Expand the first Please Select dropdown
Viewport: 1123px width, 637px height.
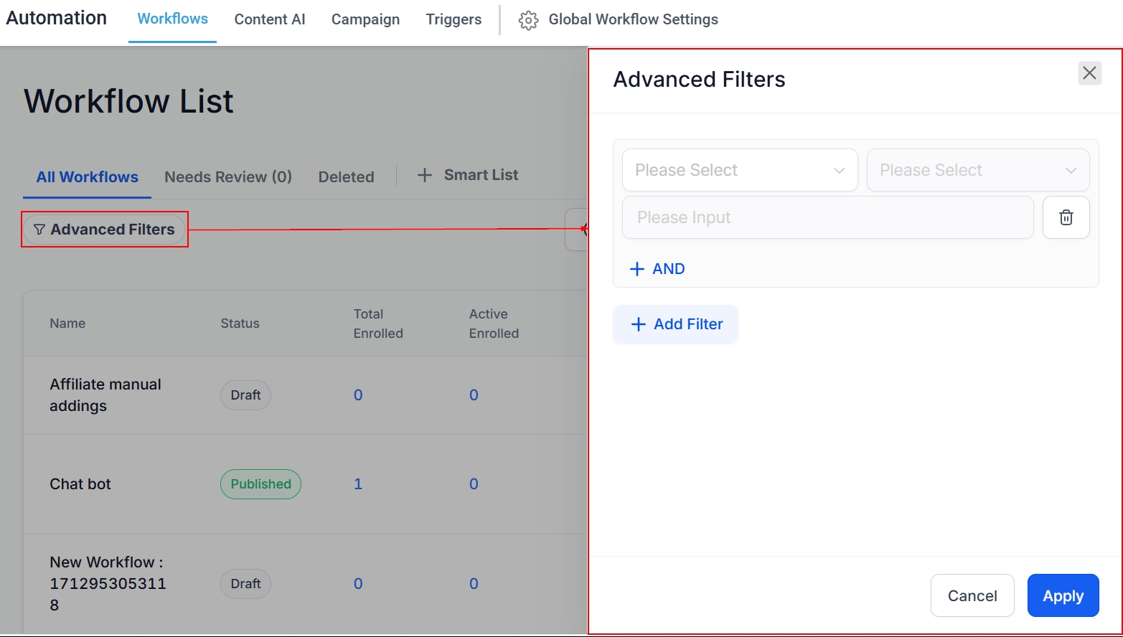coord(739,170)
